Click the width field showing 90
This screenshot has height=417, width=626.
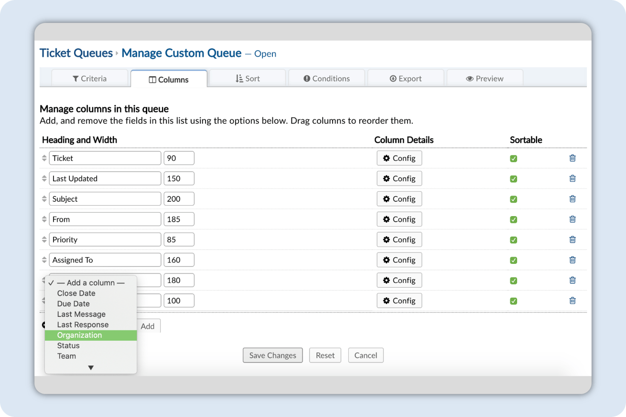pos(179,158)
